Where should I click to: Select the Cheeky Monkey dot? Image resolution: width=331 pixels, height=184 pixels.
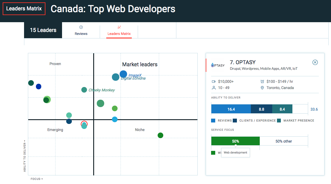[x=84, y=90]
